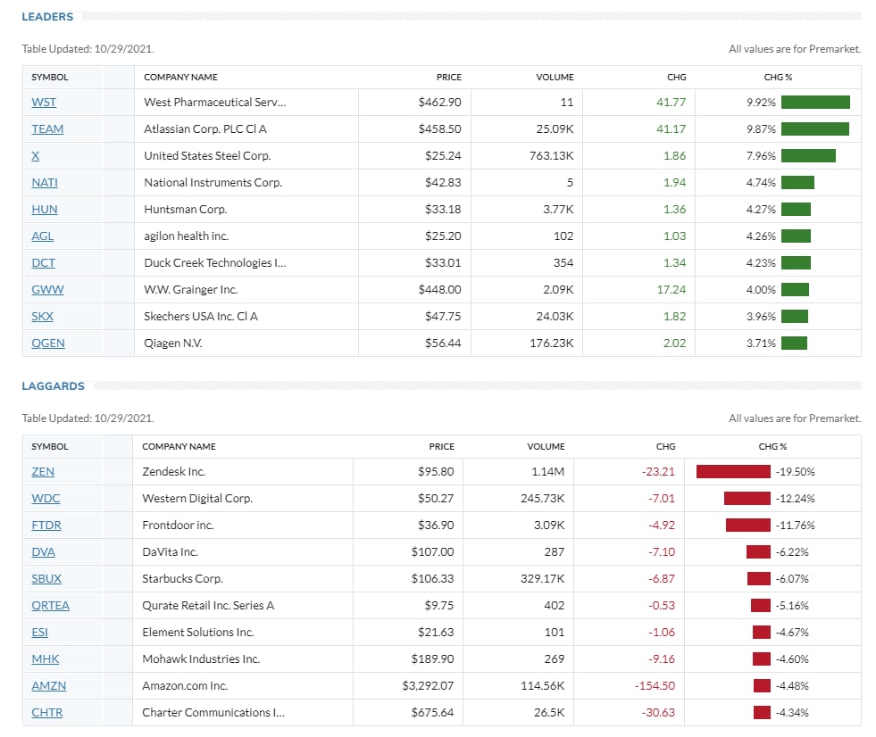This screenshot has width=876, height=737.
Task: Click the LEADERS section heading
Action: pos(47,17)
